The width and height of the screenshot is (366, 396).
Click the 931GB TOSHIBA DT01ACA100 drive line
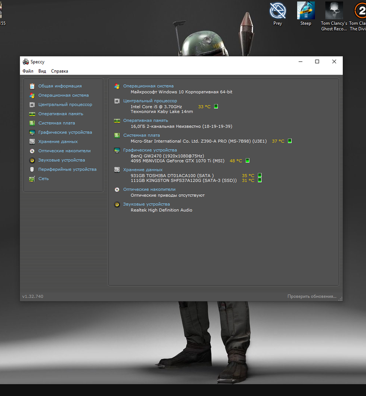pyautogui.click(x=172, y=176)
